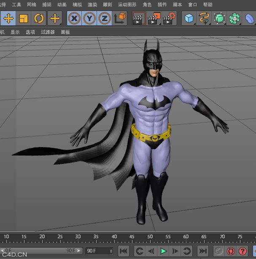Select the Move tool
Image resolution: width=256 pixels, height=259 pixels.
tap(8, 18)
